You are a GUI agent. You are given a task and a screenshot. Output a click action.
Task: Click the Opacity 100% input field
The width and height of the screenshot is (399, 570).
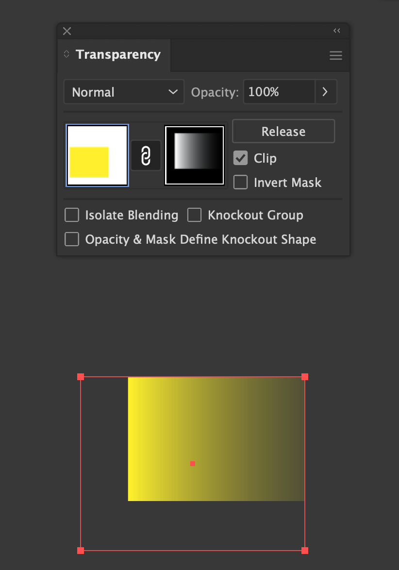coord(279,92)
